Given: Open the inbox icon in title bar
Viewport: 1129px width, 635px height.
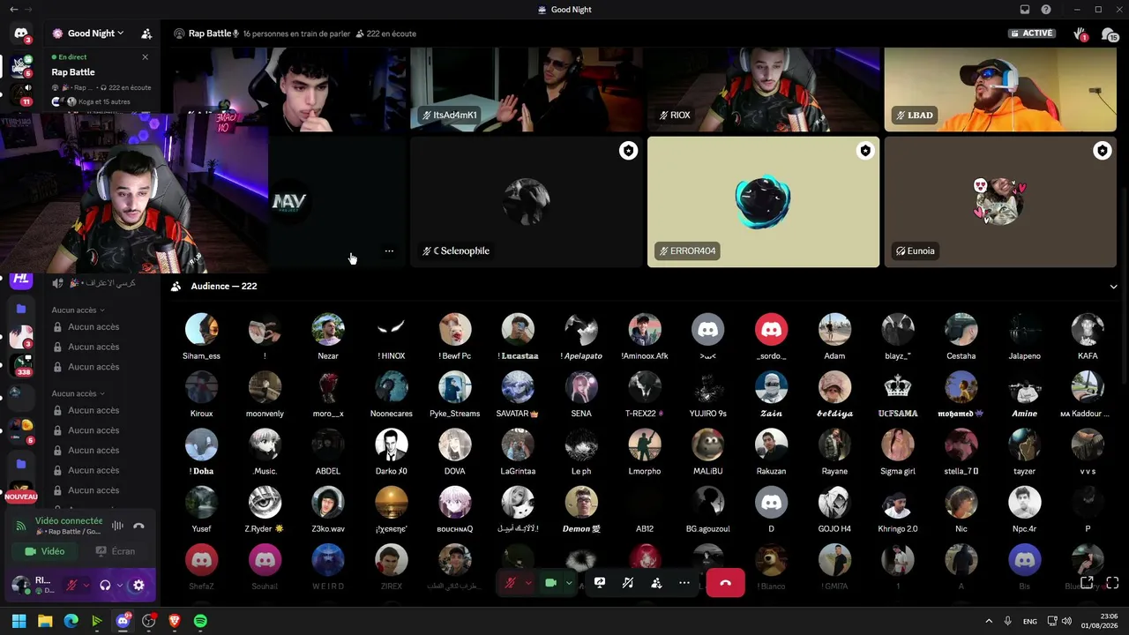Looking at the screenshot, I should (x=1025, y=10).
